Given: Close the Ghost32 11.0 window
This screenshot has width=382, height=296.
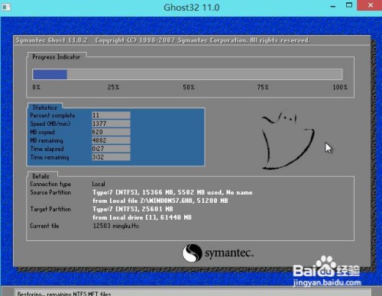Looking at the screenshot, I should (x=371, y=5).
